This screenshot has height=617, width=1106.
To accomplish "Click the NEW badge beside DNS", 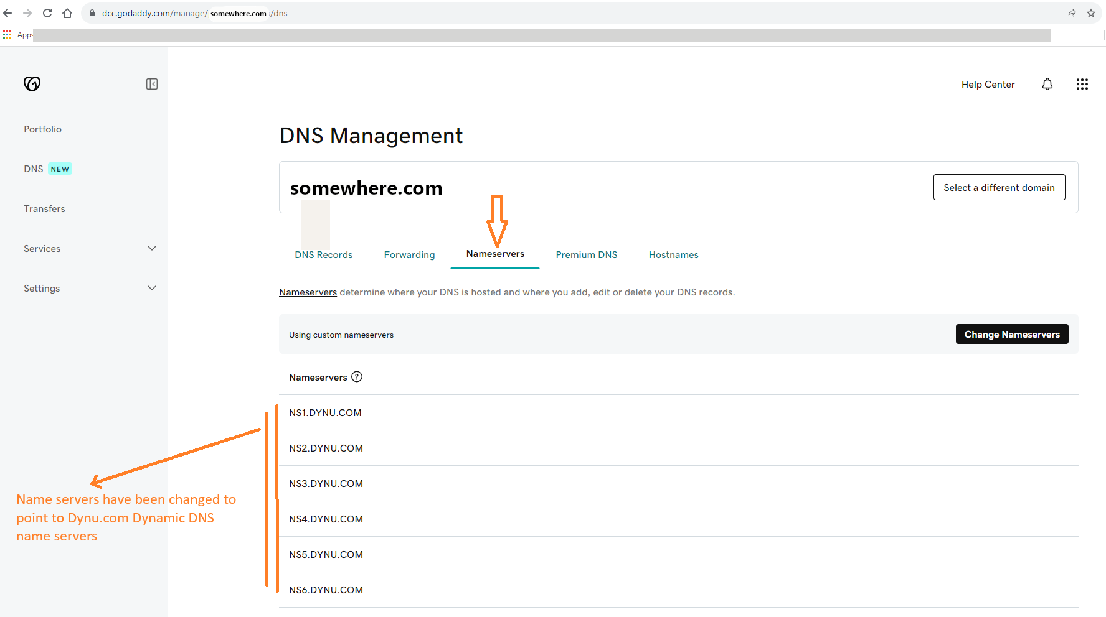I will pos(60,169).
